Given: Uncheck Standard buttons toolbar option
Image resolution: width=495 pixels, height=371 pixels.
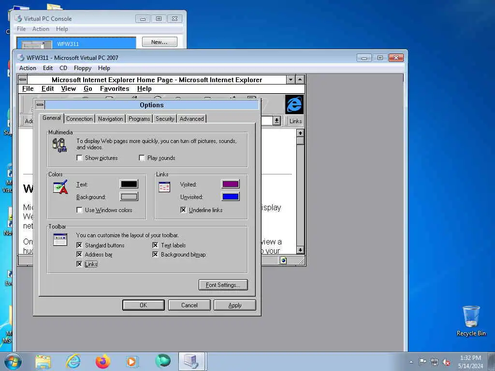Looking at the screenshot, I should [80, 245].
